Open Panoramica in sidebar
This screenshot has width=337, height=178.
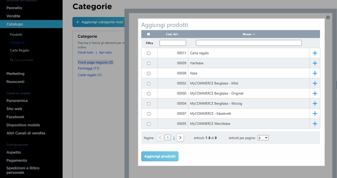pos(17,101)
